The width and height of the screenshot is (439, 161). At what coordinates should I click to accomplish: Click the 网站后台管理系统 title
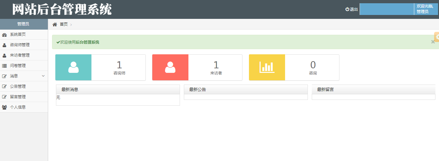coord(62,9)
